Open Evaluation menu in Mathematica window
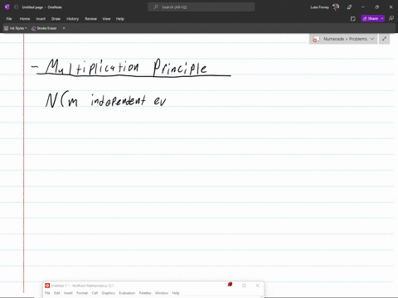Image resolution: width=398 pixels, height=298 pixels. (x=127, y=293)
